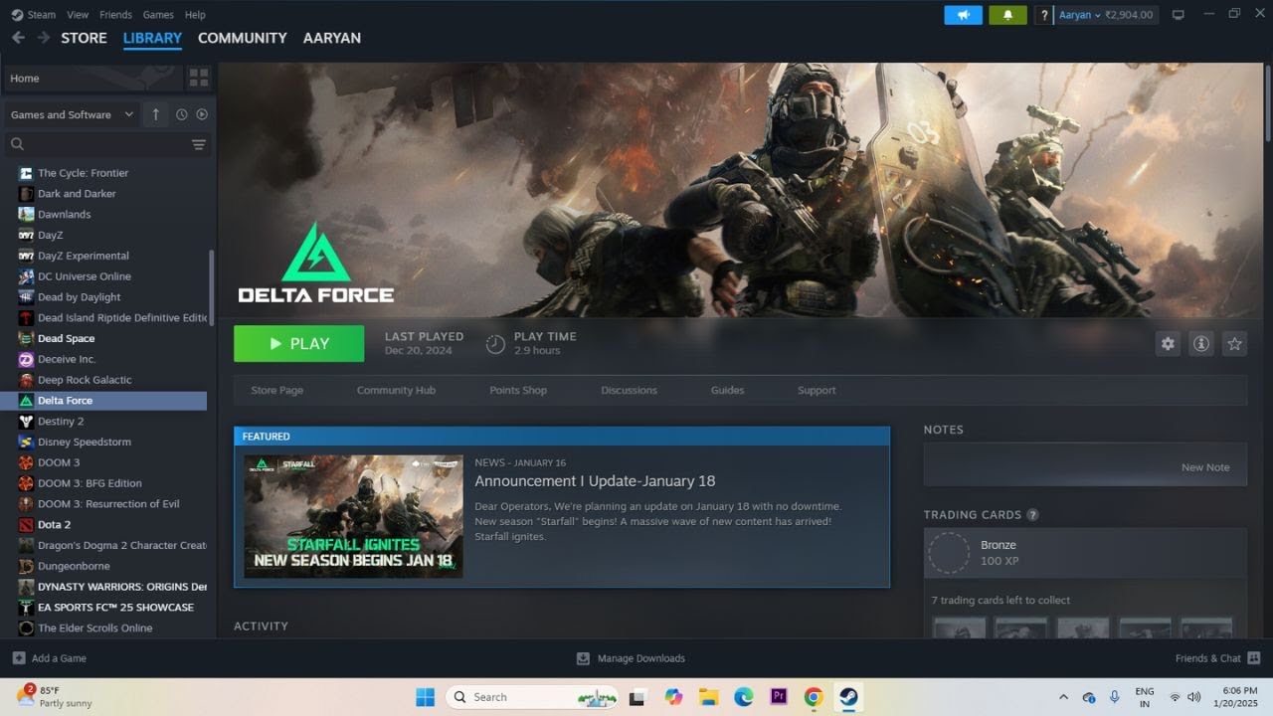Viewport: 1273px width, 716px height.
Task: Open the notifications bell
Action: point(1007,15)
